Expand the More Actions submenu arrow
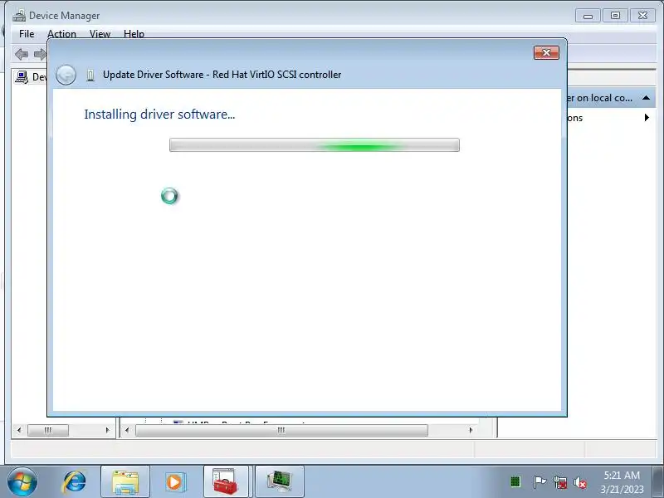Screen dimensions: 664x498 pyautogui.click(x=647, y=117)
